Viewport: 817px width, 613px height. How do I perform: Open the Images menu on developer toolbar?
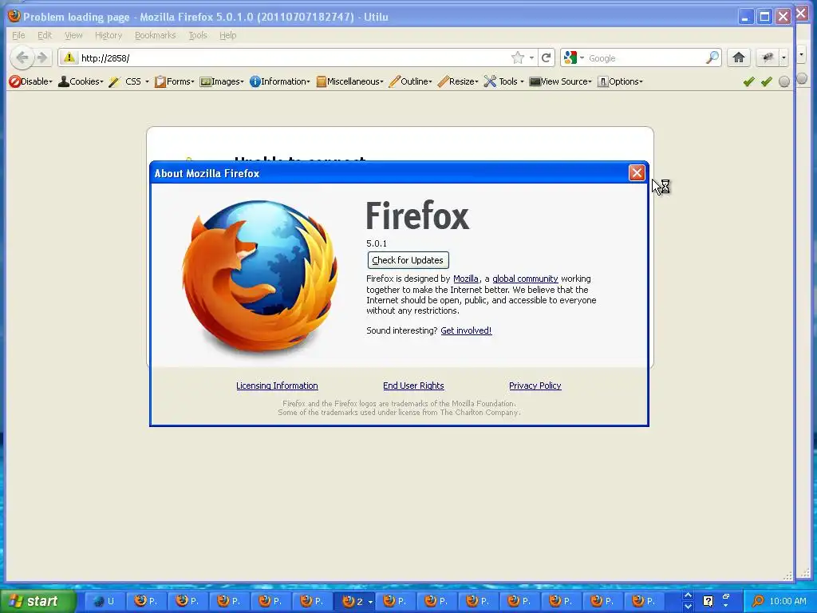[x=222, y=81]
